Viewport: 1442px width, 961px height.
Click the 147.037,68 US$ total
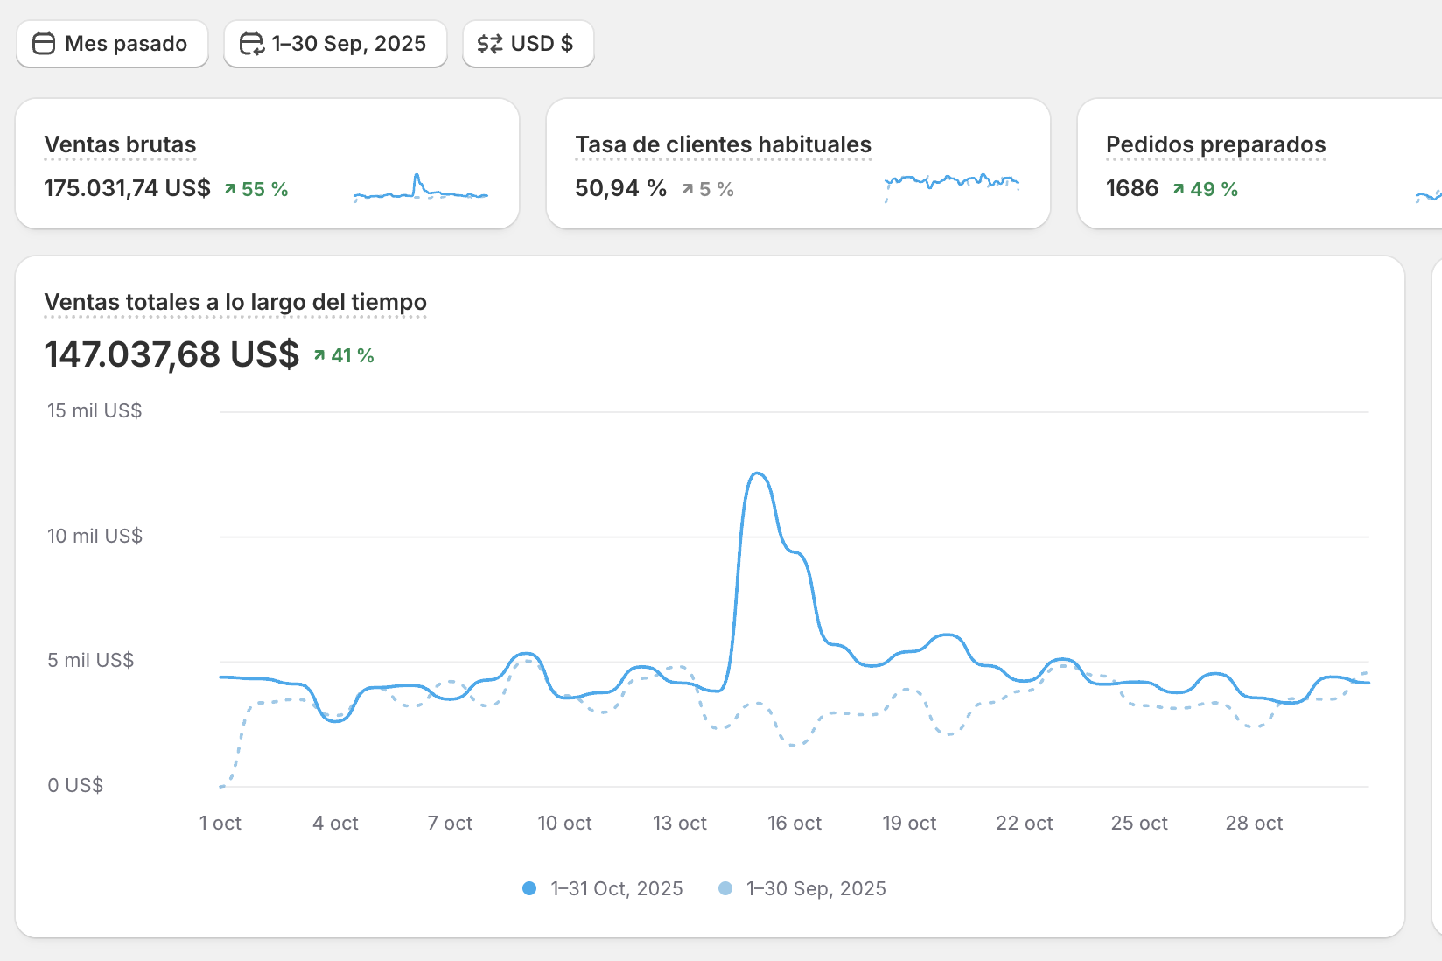pyautogui.click(x=171, y=354)
